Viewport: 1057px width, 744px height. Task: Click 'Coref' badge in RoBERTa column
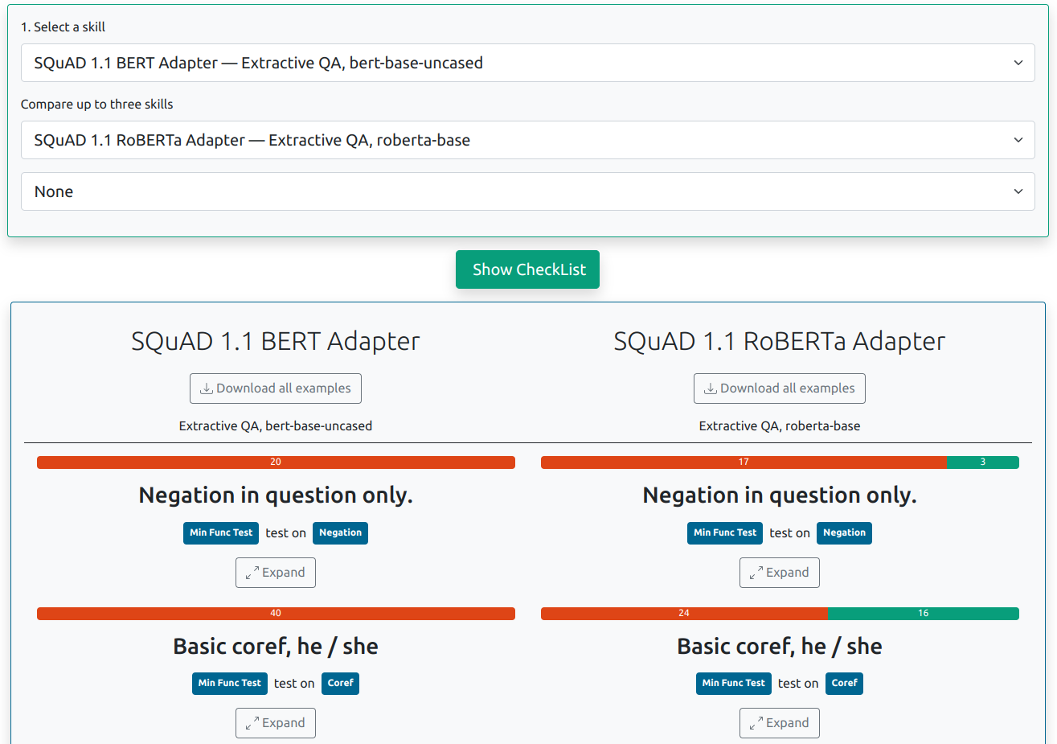[844, 684]
